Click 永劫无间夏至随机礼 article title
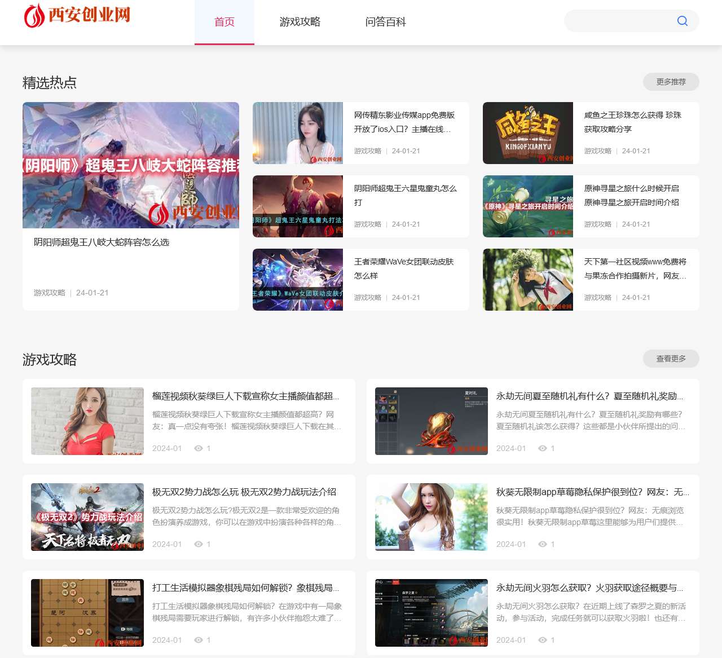Viewport: 722px width, 658px height. coord(589,396)
